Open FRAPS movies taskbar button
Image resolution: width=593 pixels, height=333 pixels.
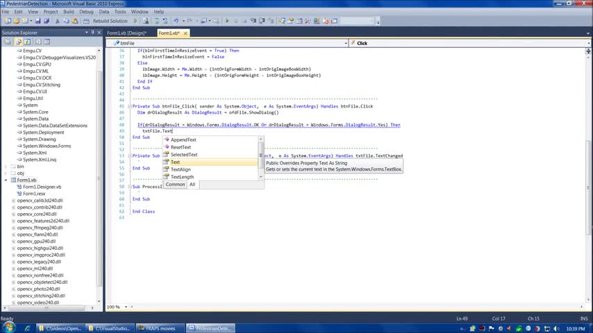(x=160, y=328)
